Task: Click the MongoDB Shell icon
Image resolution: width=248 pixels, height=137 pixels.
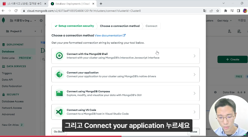Action: coord(59,56)
